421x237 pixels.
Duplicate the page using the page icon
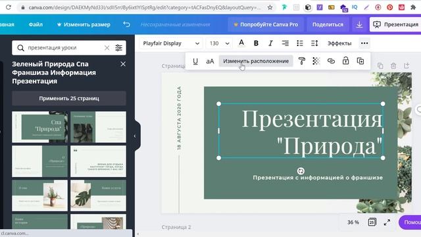(380, 66)
